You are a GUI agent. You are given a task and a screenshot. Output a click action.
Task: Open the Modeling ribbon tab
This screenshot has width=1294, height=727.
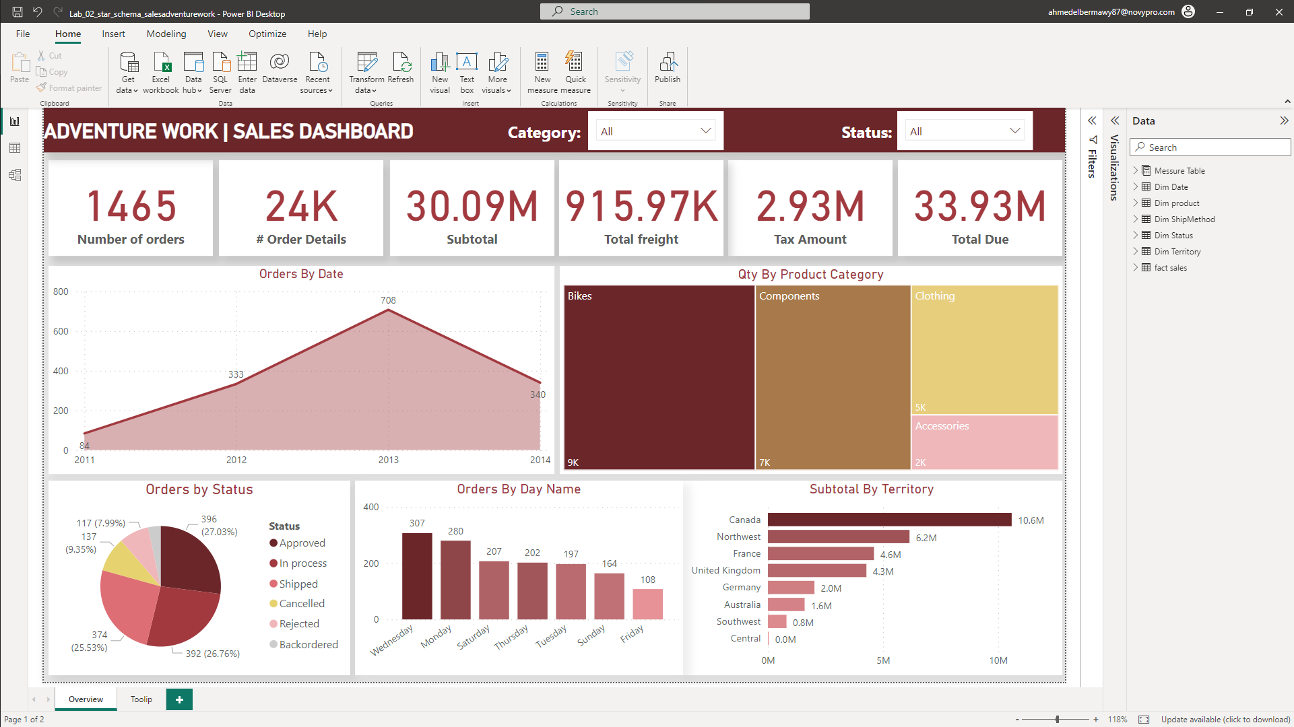click(x=166, y=34)
